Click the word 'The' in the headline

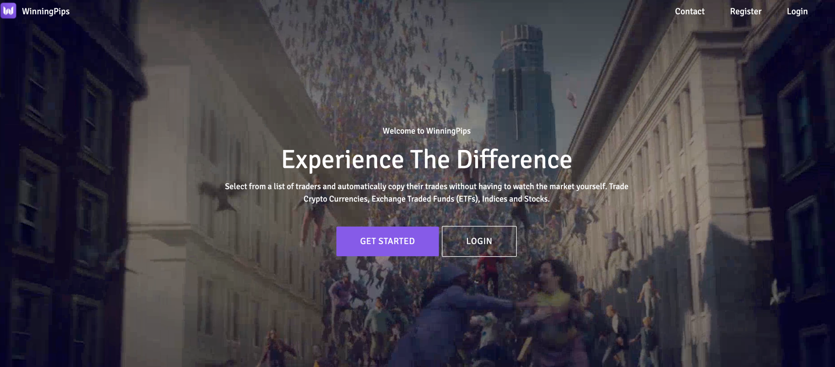point(430,159)
